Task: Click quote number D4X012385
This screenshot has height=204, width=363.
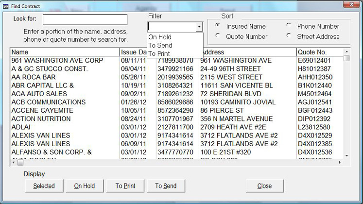Action: (315, 144)
